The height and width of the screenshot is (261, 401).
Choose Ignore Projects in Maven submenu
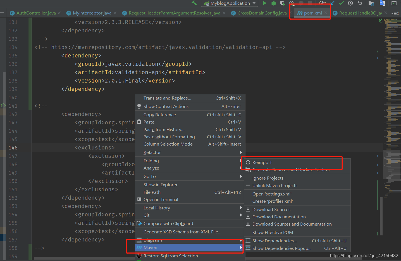click(297, 178)
